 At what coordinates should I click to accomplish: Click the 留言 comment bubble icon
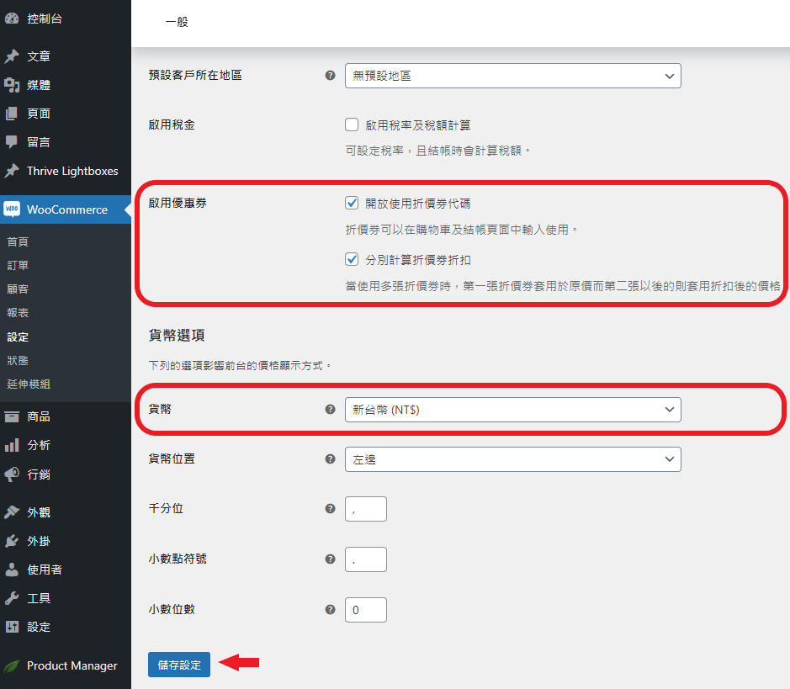click(x=12, y=142)
